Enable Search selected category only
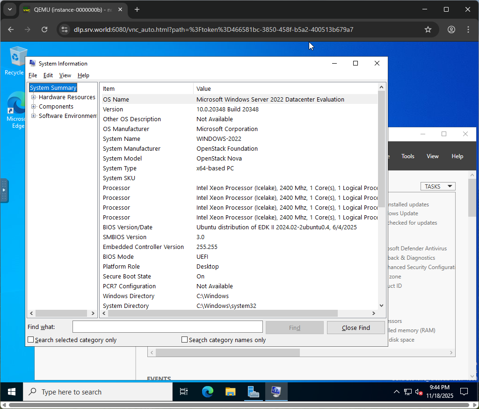The width and height of the screenshot is (479, 409). tap(31, 339)
